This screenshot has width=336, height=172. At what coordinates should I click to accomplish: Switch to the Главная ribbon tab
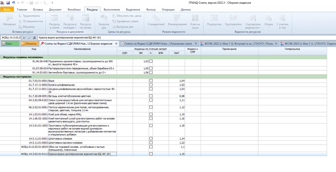[22, 9]
